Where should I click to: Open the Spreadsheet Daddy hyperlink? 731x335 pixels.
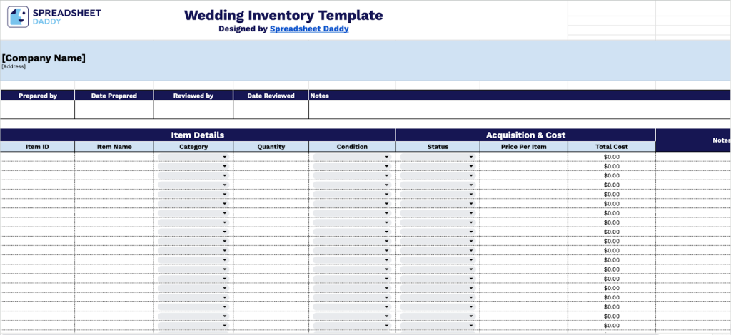coord(308,29)
